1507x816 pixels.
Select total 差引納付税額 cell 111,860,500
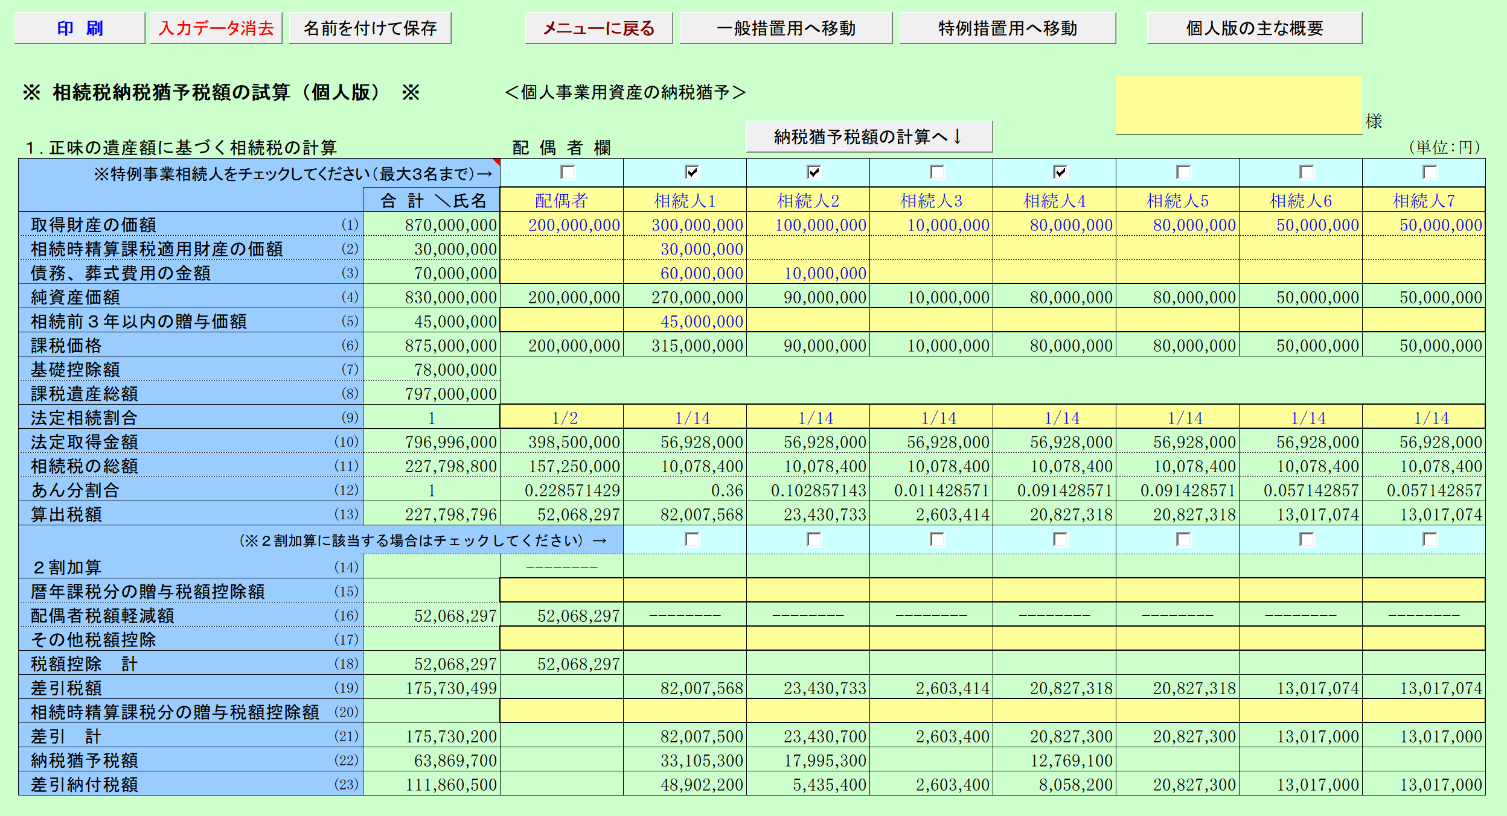pyautogui.click(x=432, y=783)
